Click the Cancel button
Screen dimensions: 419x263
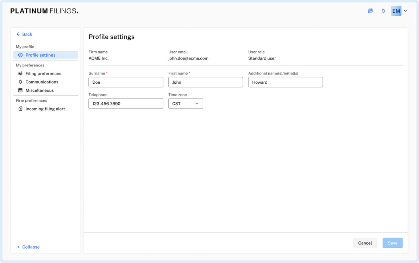[365, 243]
